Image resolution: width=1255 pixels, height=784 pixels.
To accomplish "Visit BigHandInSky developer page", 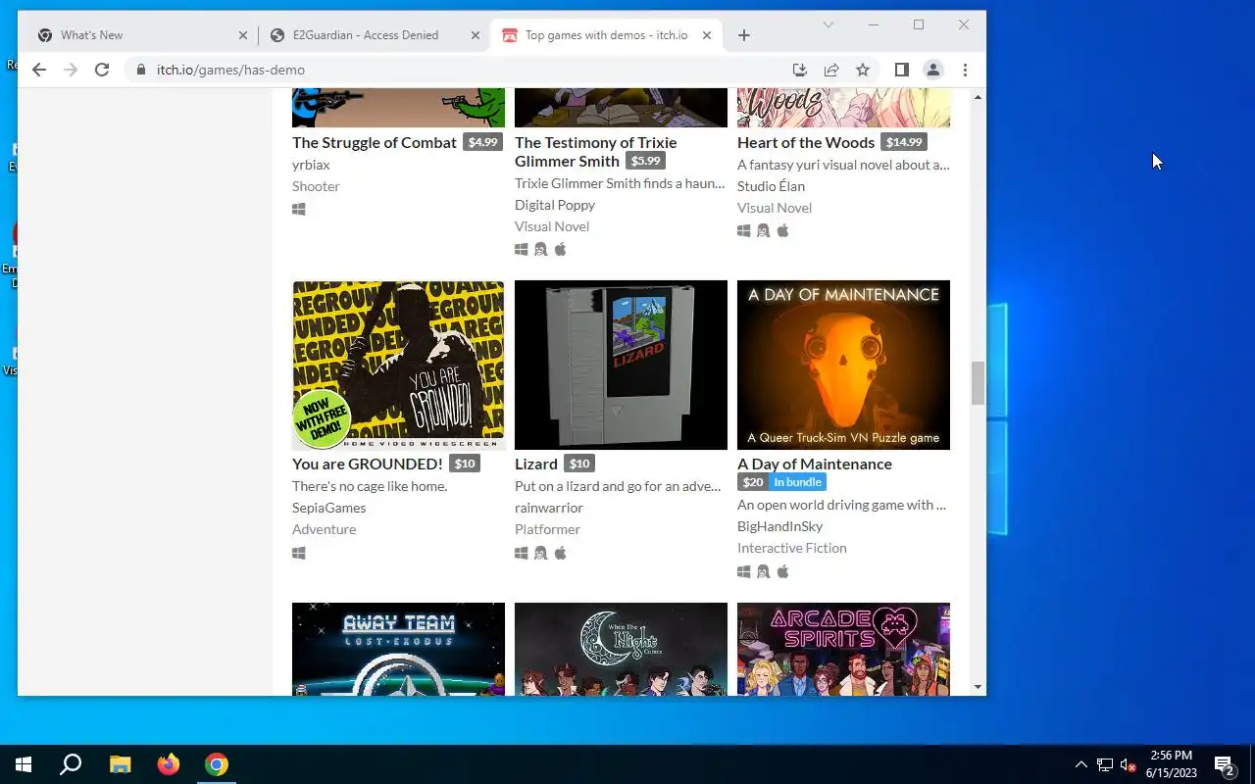I will point(779,526).
